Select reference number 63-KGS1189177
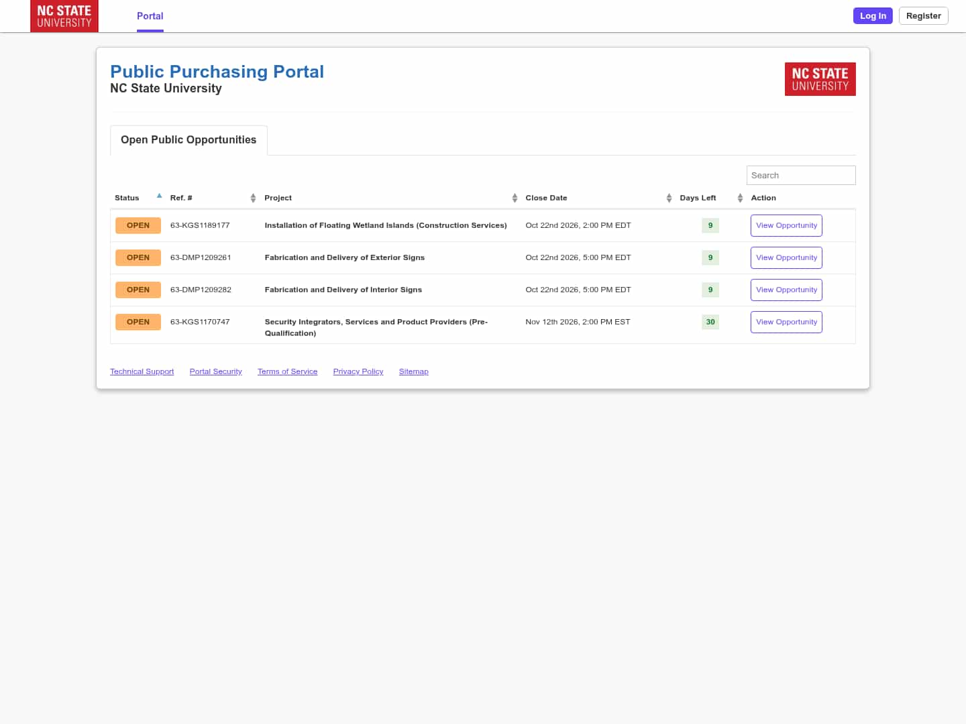 click(200, 225)
